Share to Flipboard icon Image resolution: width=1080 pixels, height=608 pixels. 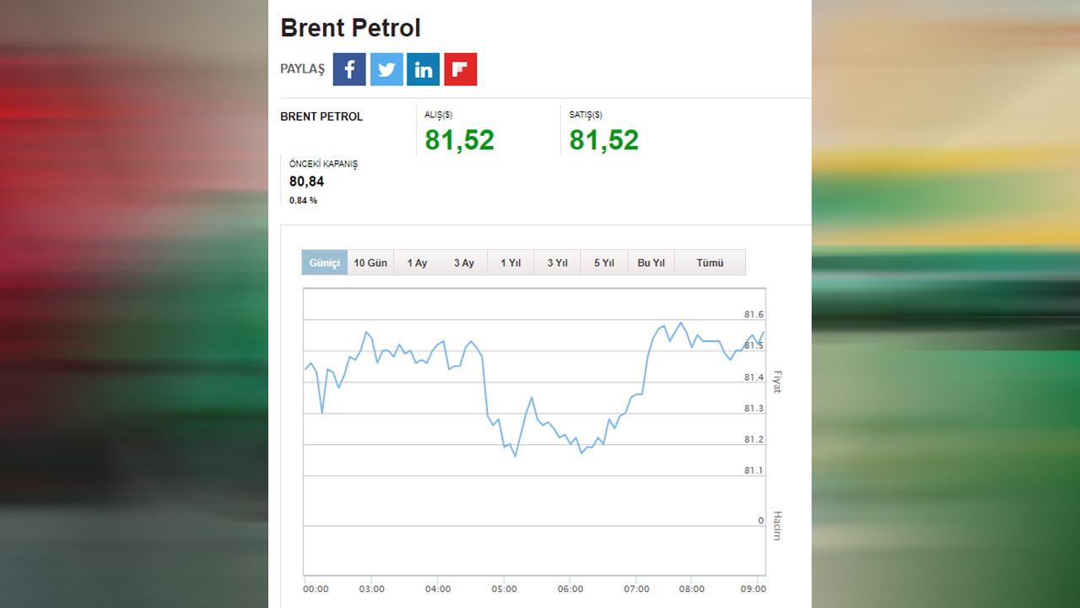pyautogui.click(x=461, y=69)
